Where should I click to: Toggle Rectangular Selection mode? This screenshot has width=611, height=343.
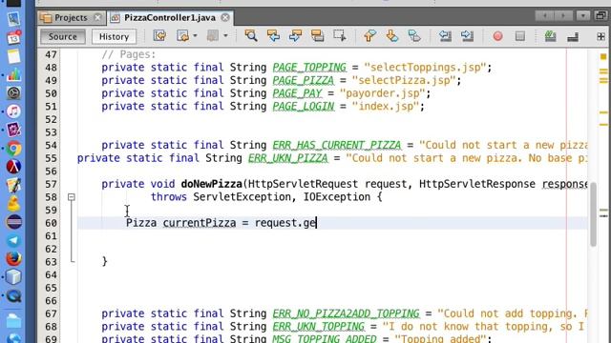click(340, 36)
